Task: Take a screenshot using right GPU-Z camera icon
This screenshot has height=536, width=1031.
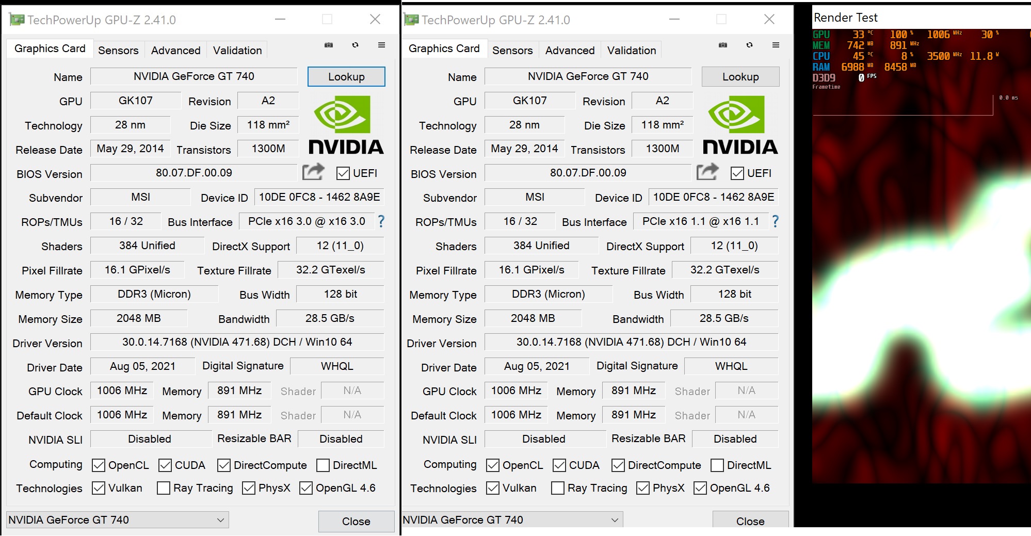Action: [723, 45]
